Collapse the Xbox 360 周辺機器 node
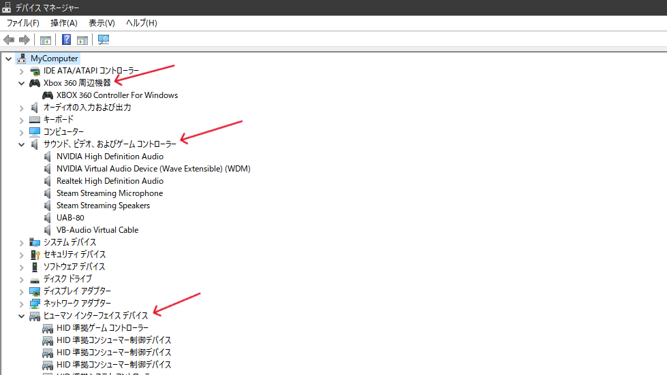Viewport: 667px width, 375px height. tap(21, 83)
